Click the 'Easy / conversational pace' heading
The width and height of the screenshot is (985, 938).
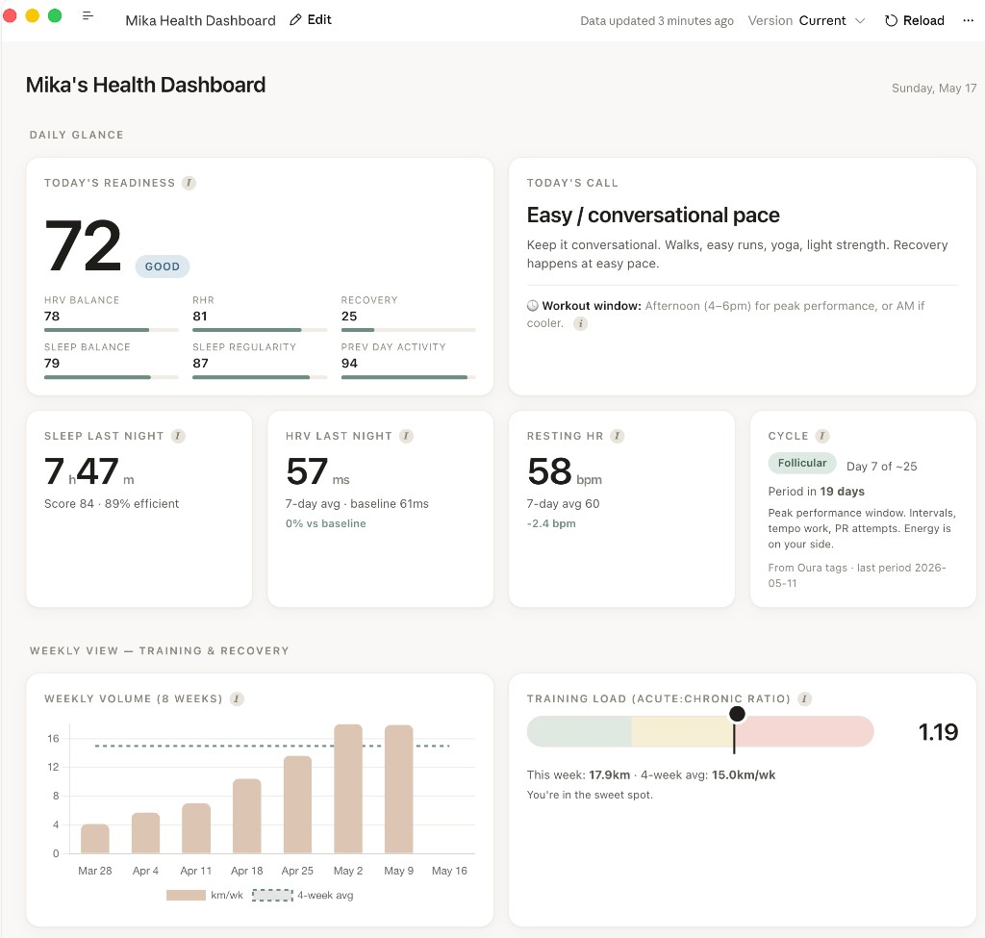point(653,215)
